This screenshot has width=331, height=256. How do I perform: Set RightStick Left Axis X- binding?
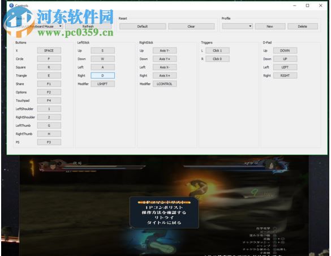pyautogui.click(x=165, y=67)
